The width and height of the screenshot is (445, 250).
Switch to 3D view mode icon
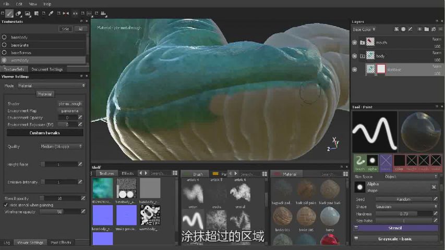coord(89,14)
